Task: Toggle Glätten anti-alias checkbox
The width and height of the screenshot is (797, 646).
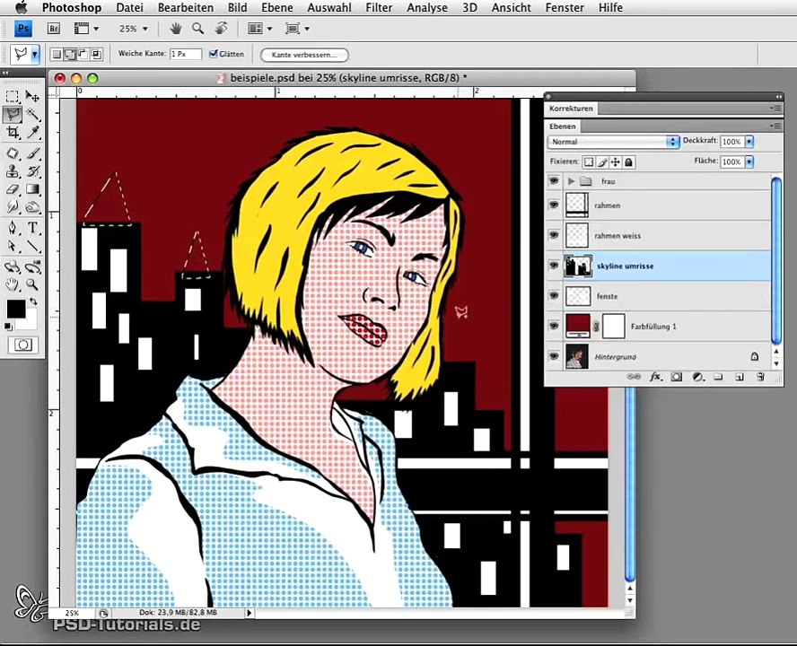Action: click(214, 53)
